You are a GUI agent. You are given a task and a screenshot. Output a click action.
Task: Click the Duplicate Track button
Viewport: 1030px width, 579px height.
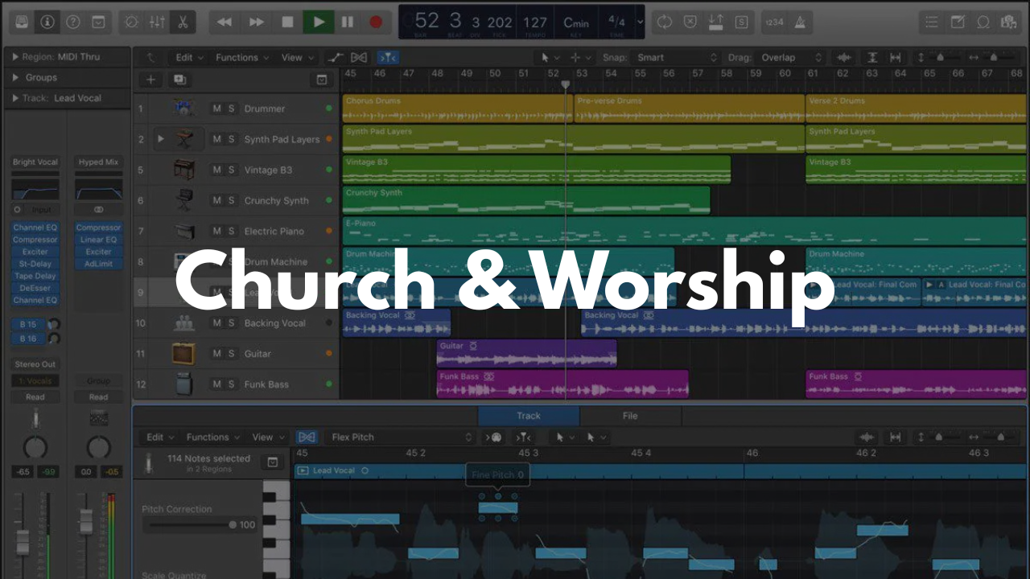click(x=179, y=80)
